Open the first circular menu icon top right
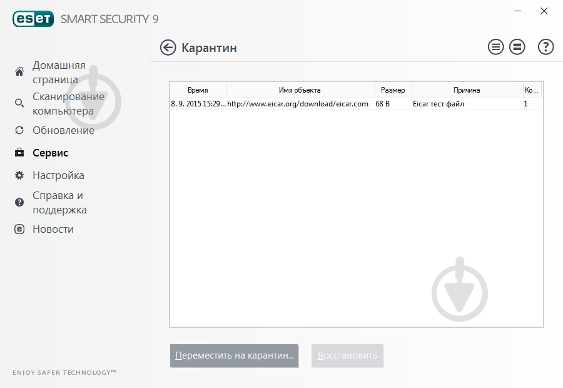This screenshot has width=563, height=388. [x=495, y=46]
